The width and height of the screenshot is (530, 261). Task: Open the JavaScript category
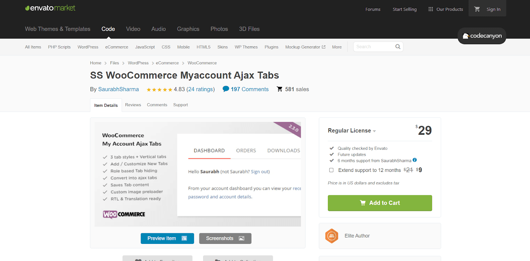tap(145, 47)
